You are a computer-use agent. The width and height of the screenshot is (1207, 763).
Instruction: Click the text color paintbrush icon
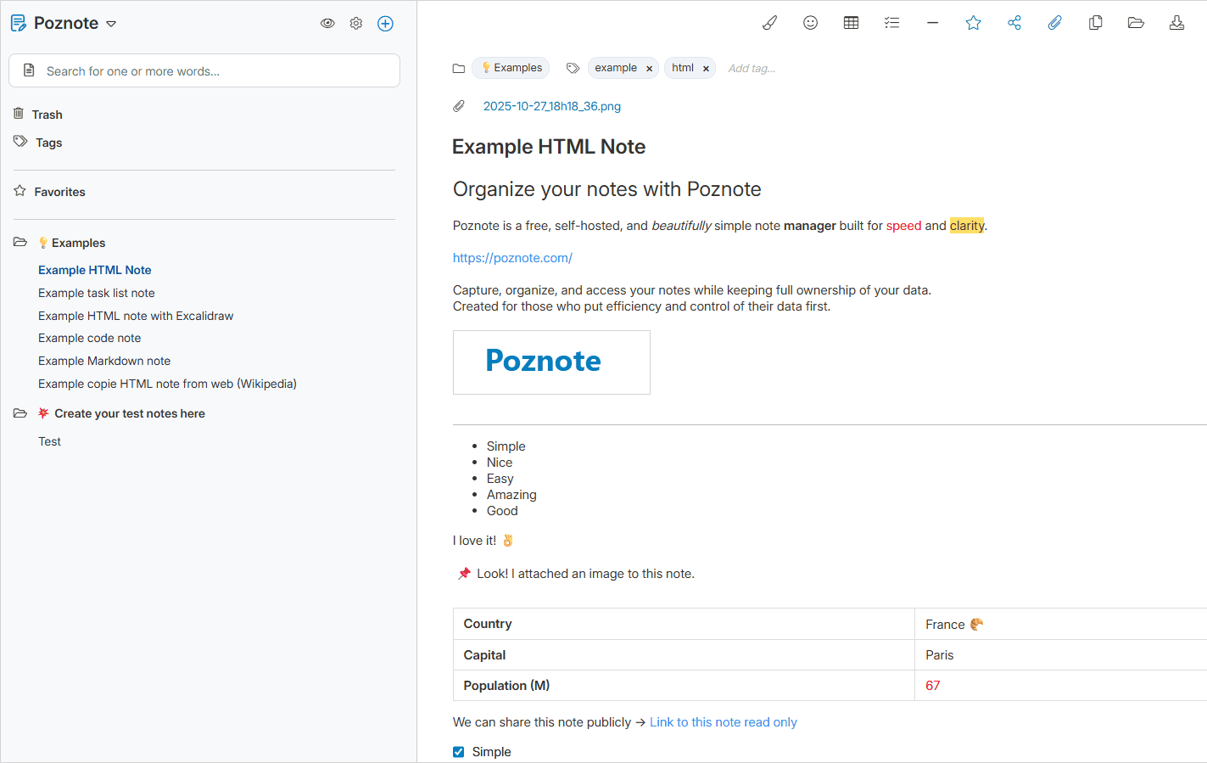(x=769, y=23)
